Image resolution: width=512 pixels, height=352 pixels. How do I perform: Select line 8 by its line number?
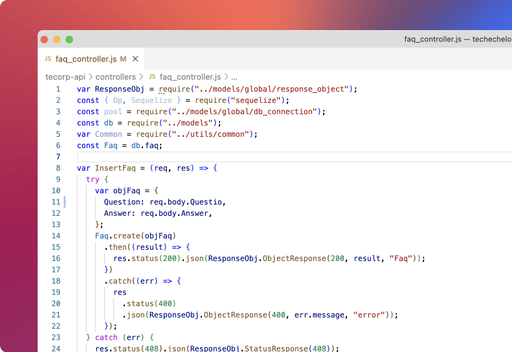coord(58,168)
